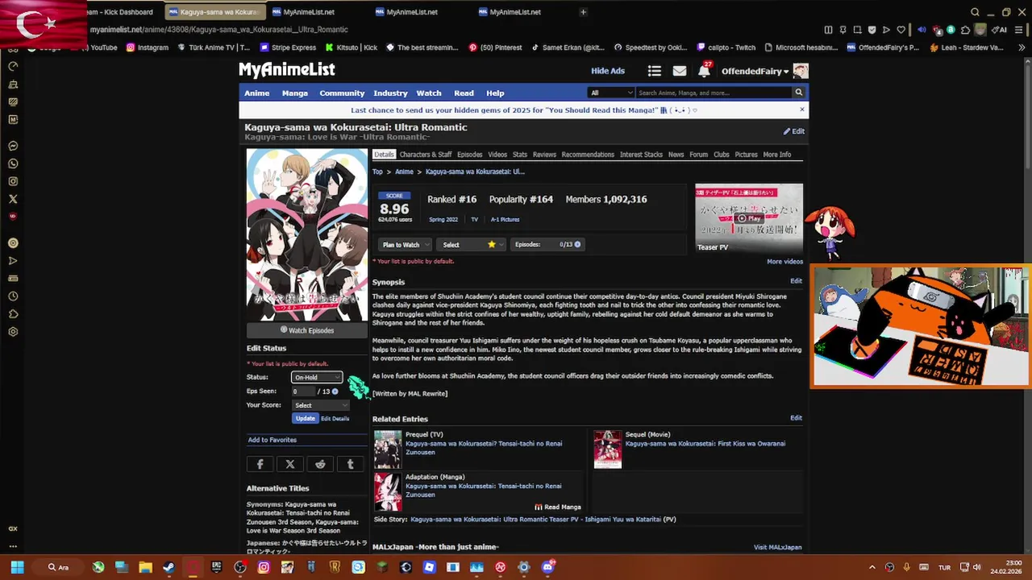Open Community menu in navigation bar
The image size is (1032, 580).
click(342, 93)
